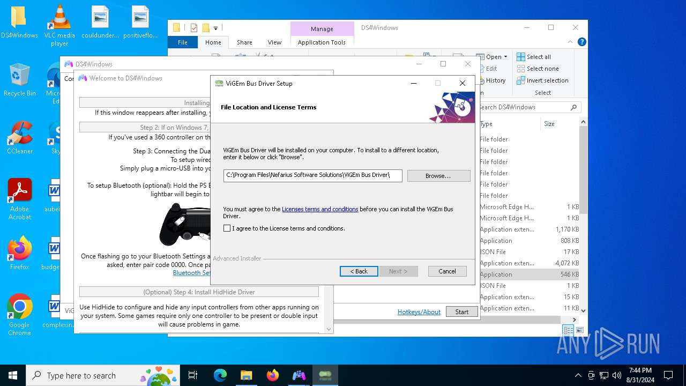Switch to Home ribbon tab
686x386 pixels.
213,42
